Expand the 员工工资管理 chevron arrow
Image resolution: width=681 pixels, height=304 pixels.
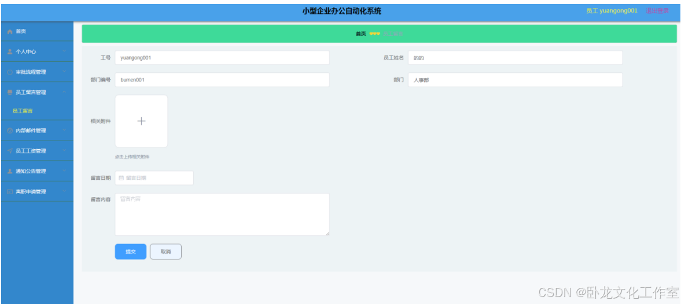(x=64, y=151)
